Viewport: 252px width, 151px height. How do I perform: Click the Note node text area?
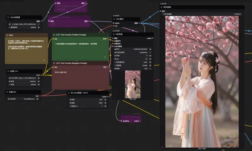(26, 50)
